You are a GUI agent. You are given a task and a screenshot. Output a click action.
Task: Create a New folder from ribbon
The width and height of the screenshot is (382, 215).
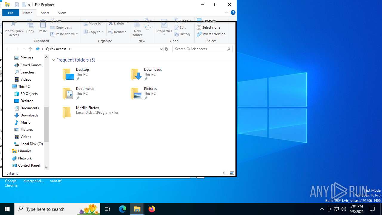coord(137,29)
